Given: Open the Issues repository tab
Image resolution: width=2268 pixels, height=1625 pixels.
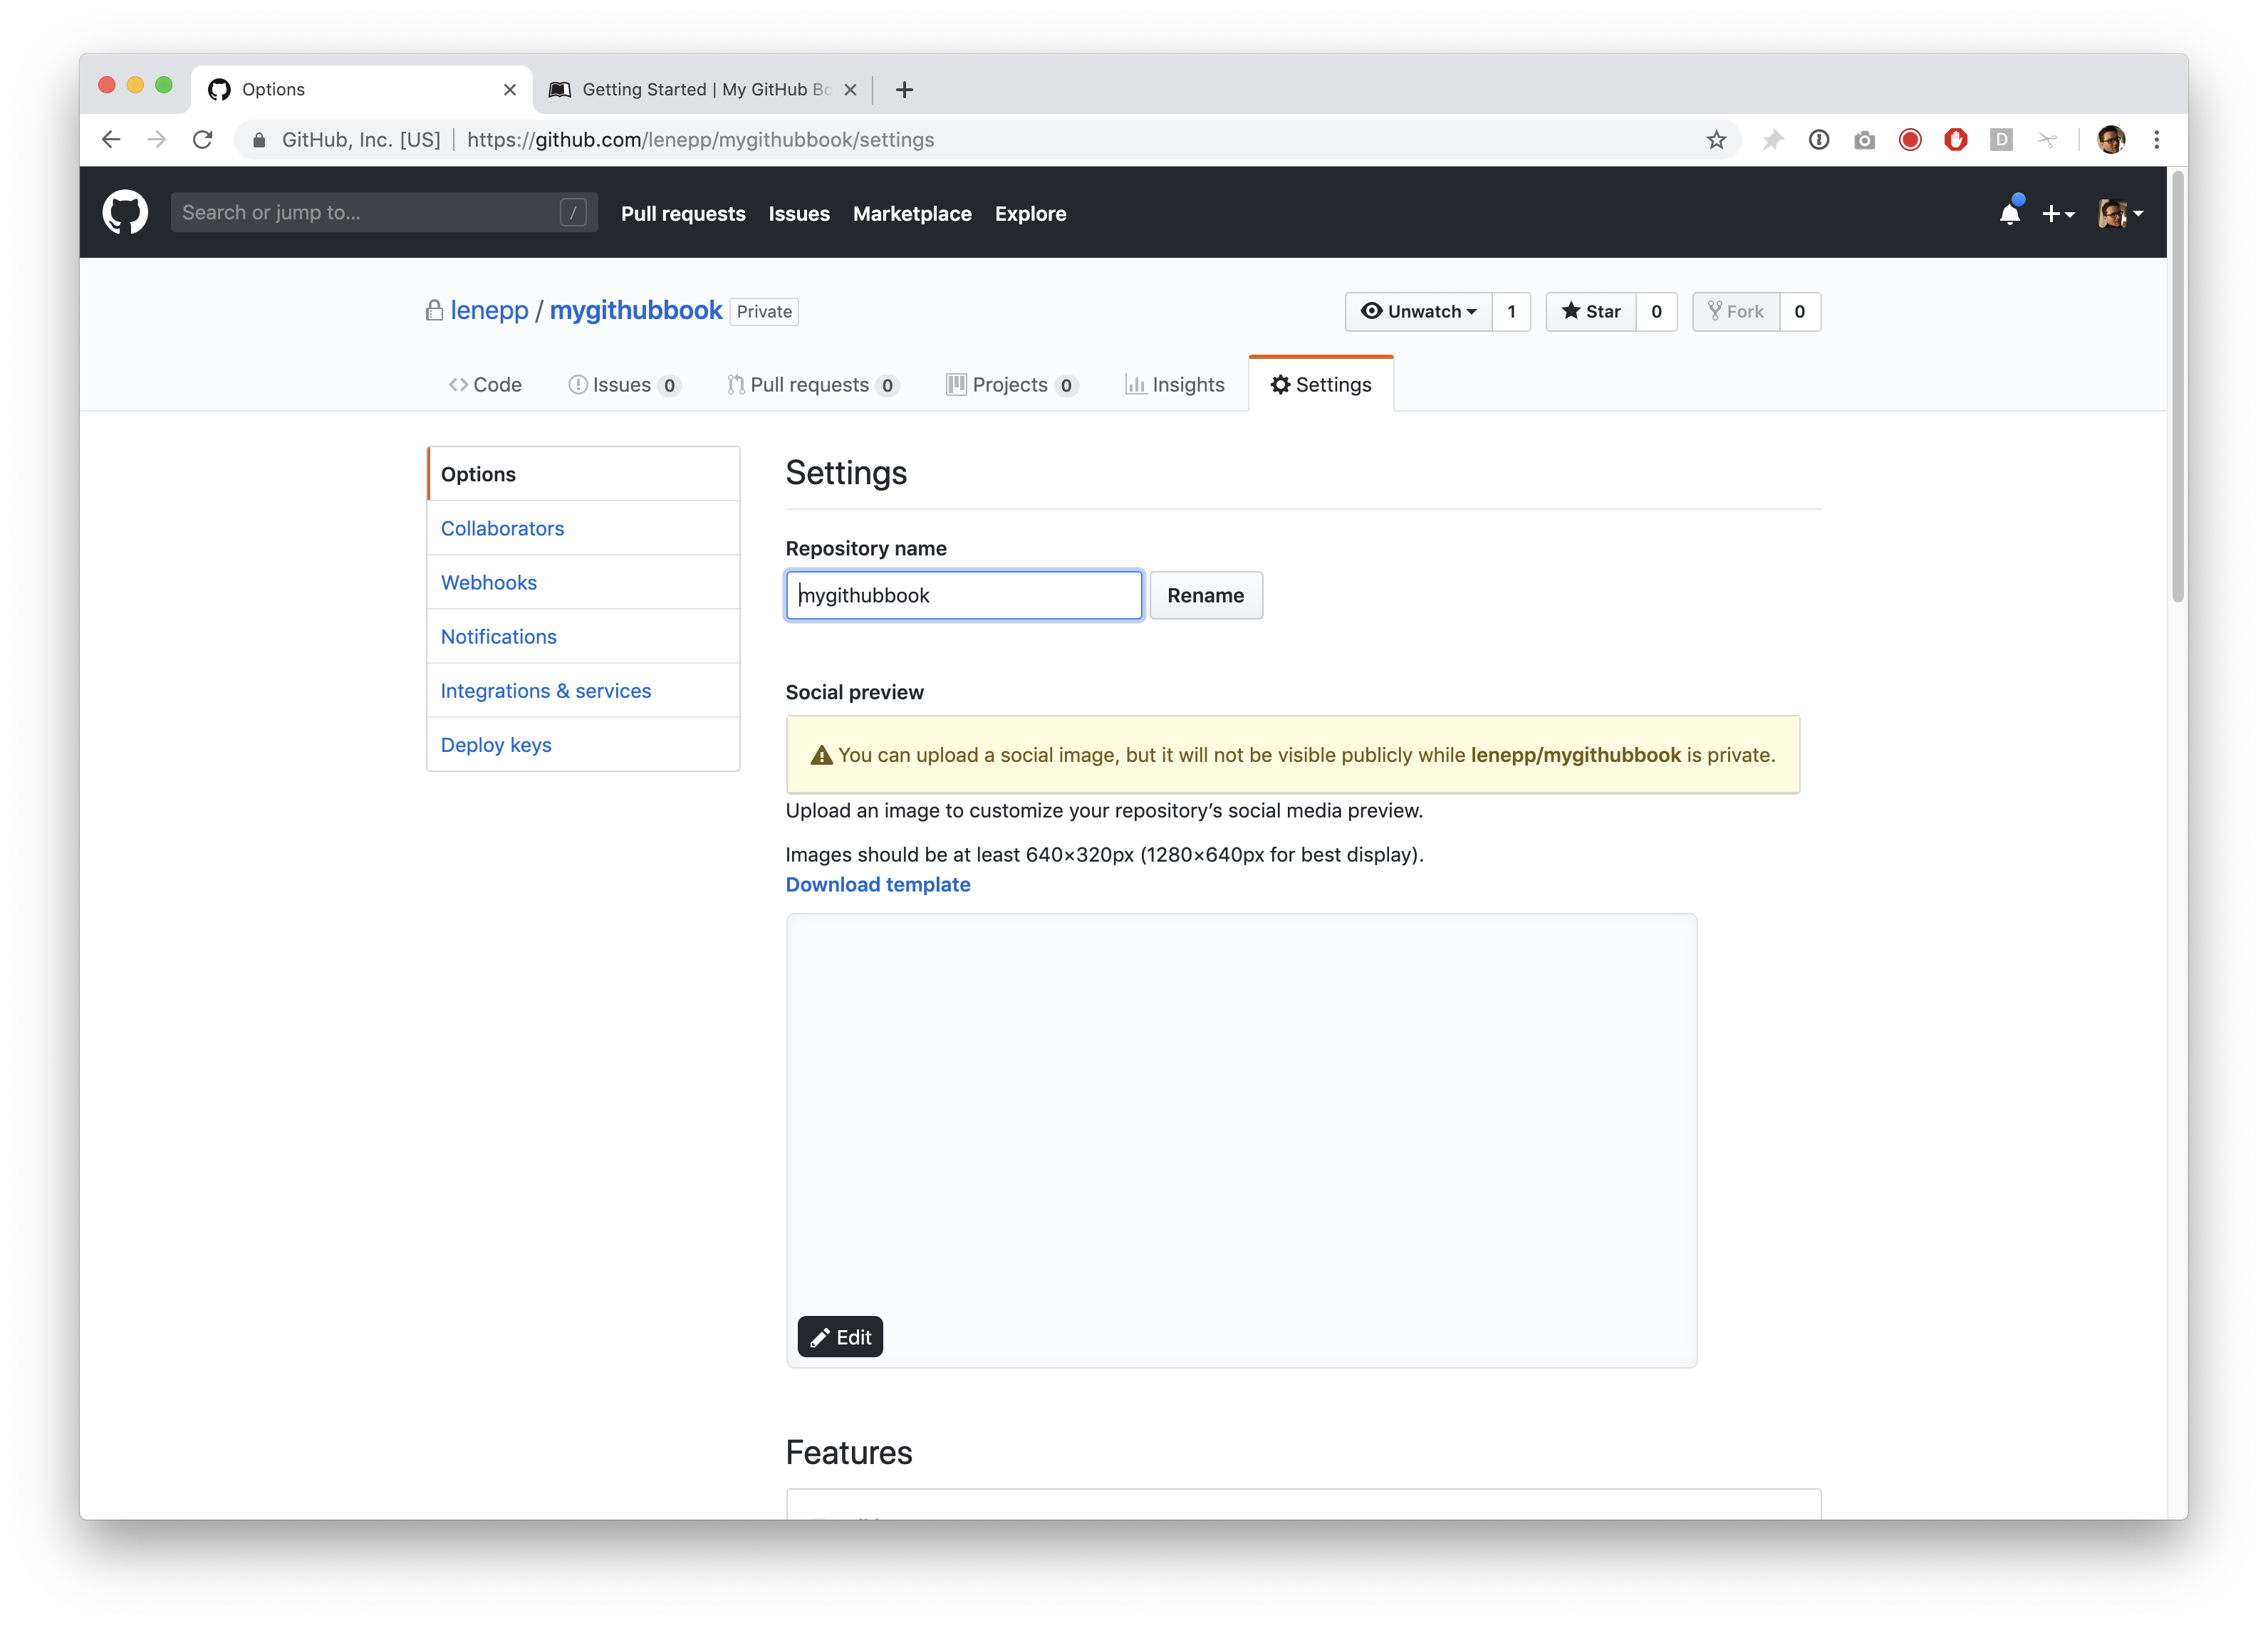Looking at the screenshot, I should [x=624, y=385].
